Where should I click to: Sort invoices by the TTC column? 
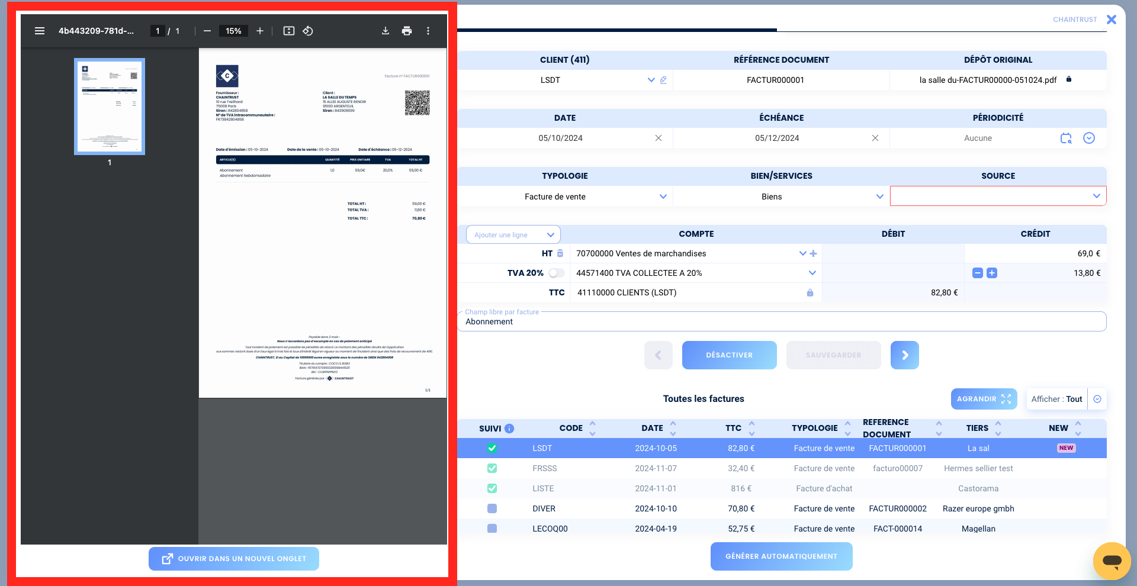pyautogui.click(x=751, y=428)
